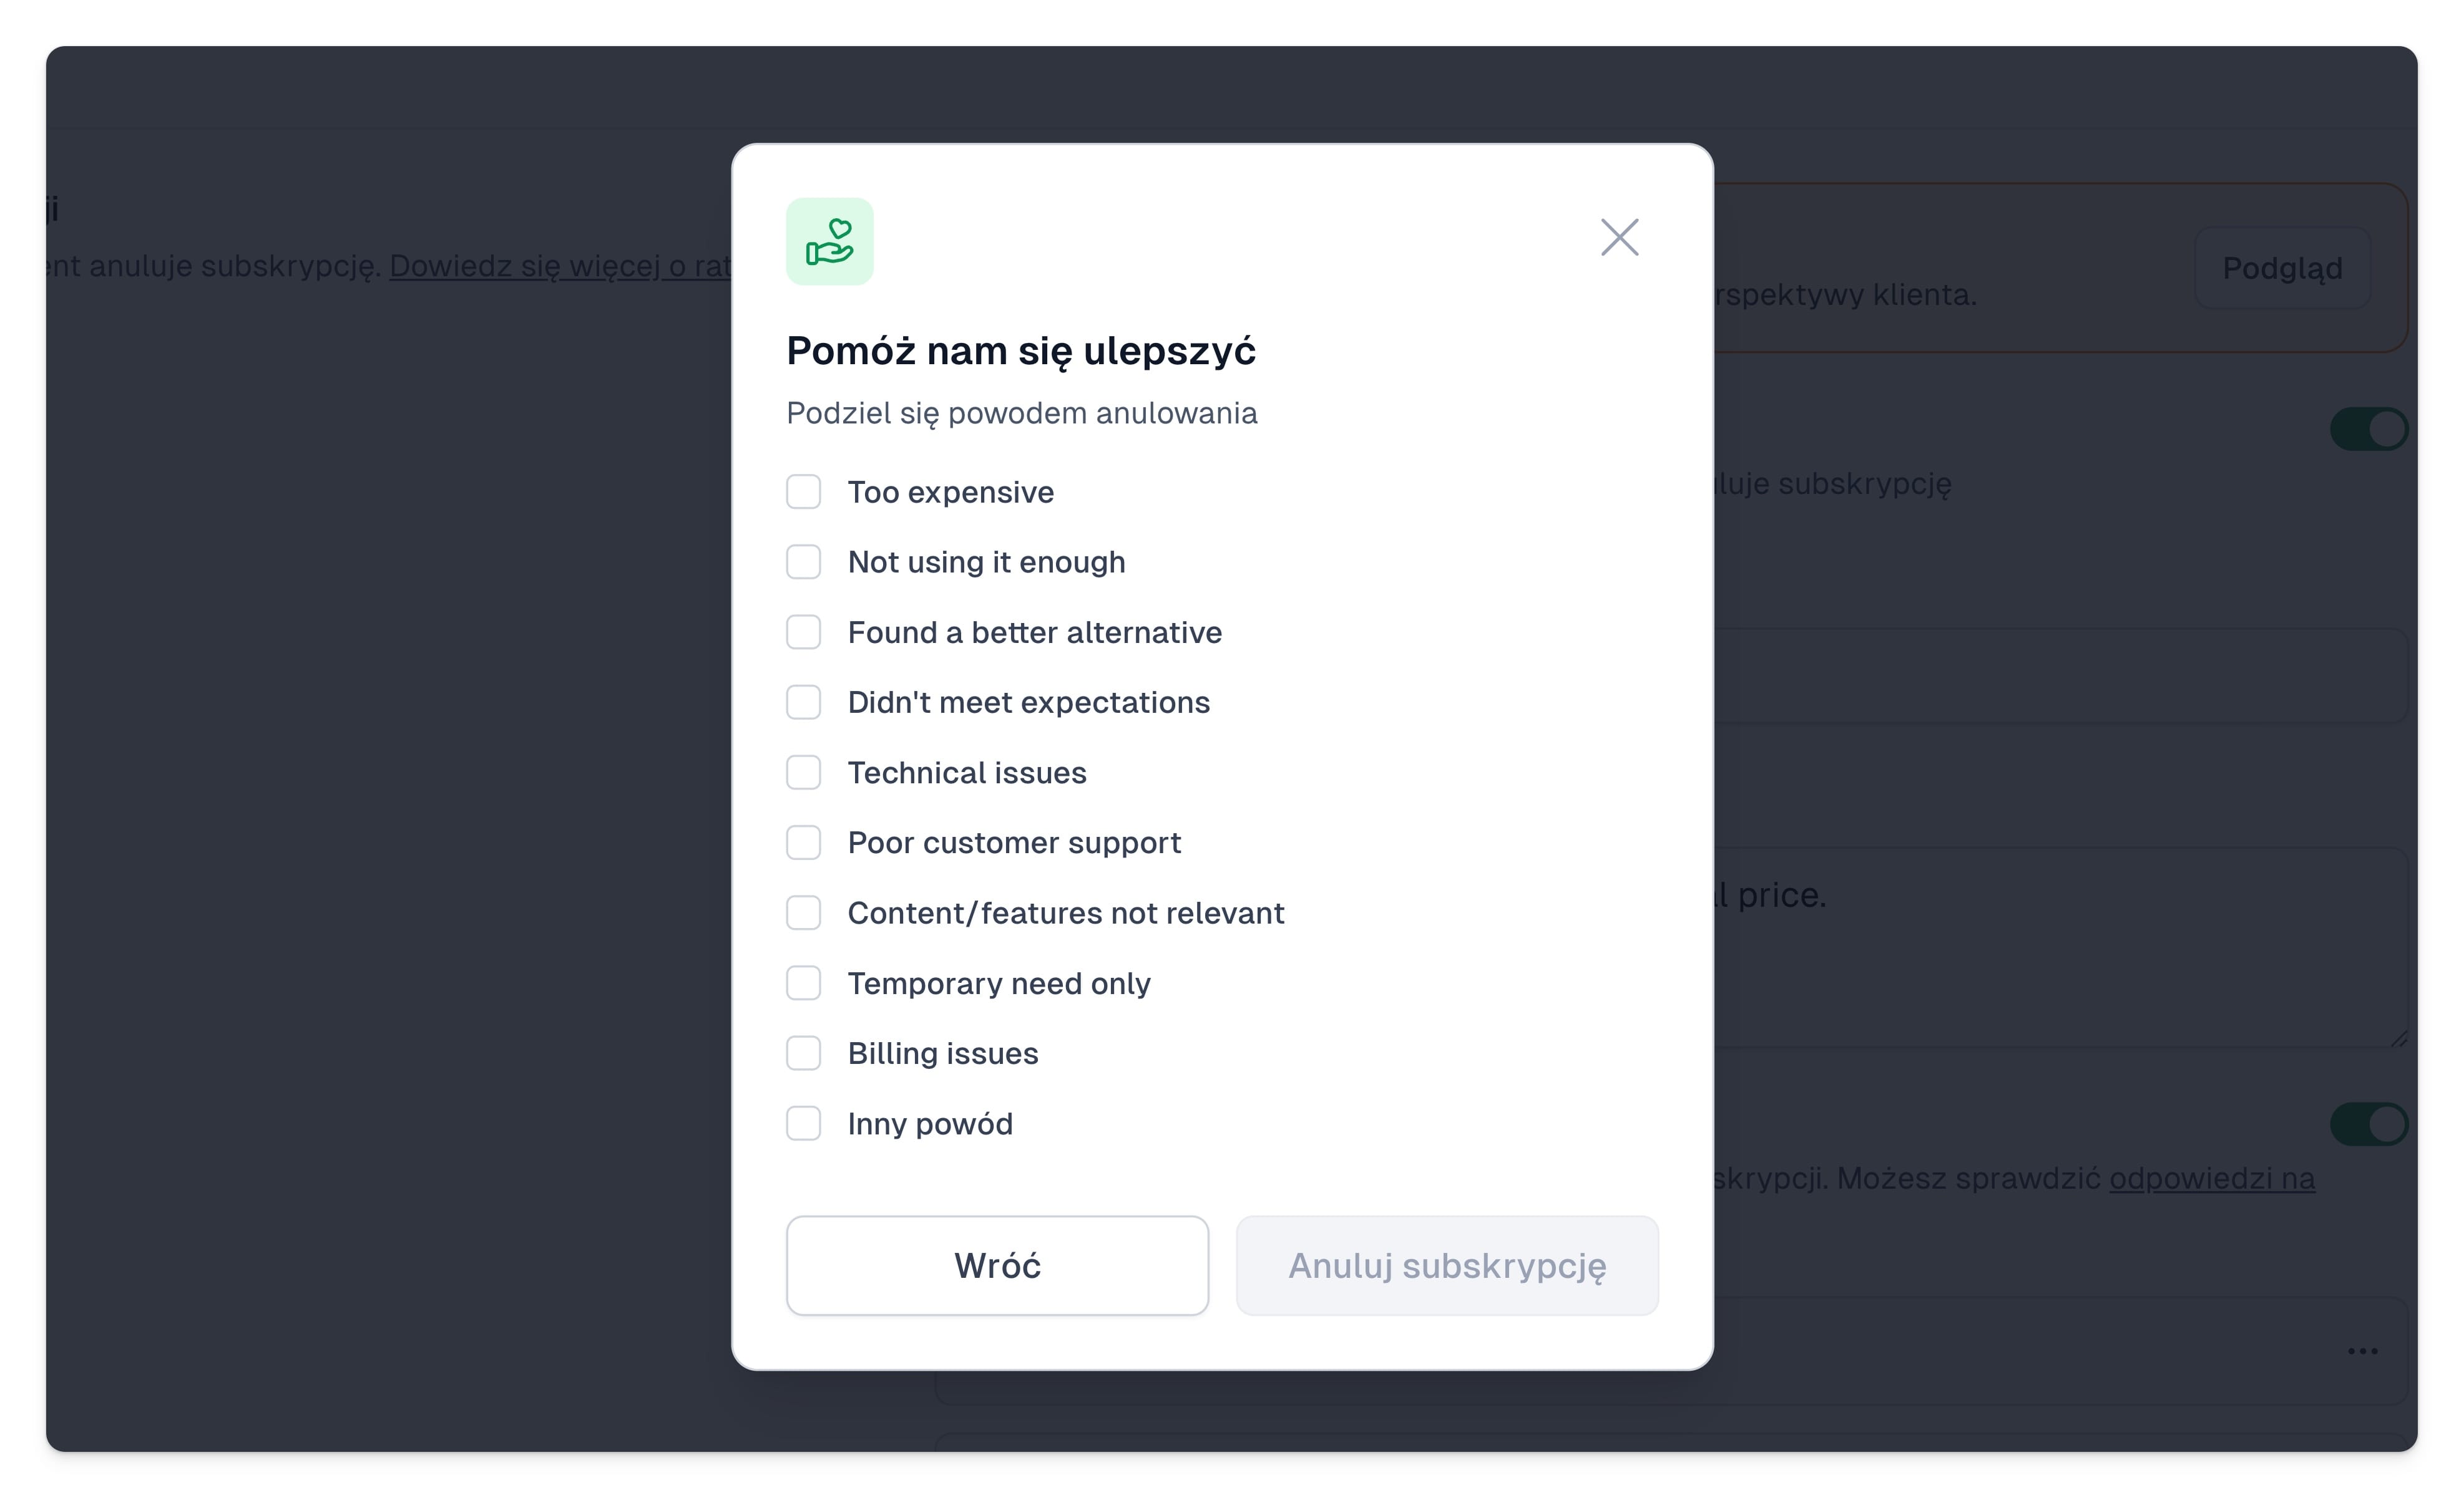Tick Poor customer support checkbox
Screen dimensions: 2464x1498
803,843
